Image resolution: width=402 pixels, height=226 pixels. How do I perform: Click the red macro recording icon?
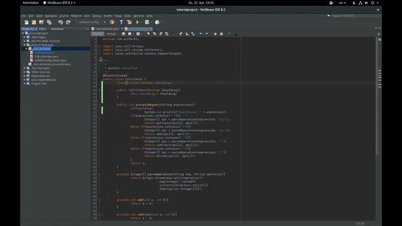[x=215, y=34]
